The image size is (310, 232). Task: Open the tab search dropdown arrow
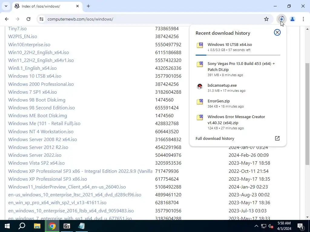pos(6,6)
